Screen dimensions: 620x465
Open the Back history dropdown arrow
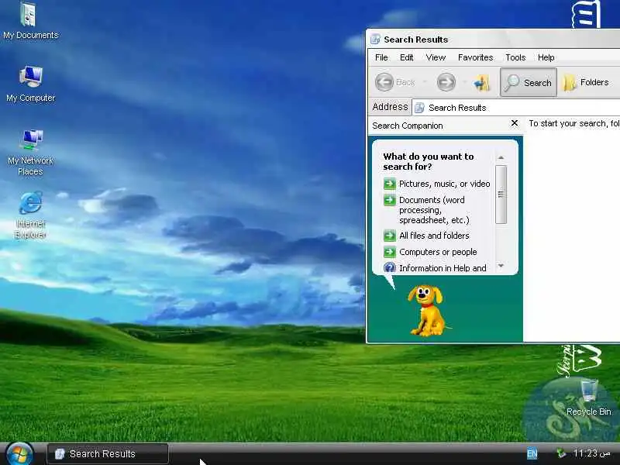click(x=425, y=82)
